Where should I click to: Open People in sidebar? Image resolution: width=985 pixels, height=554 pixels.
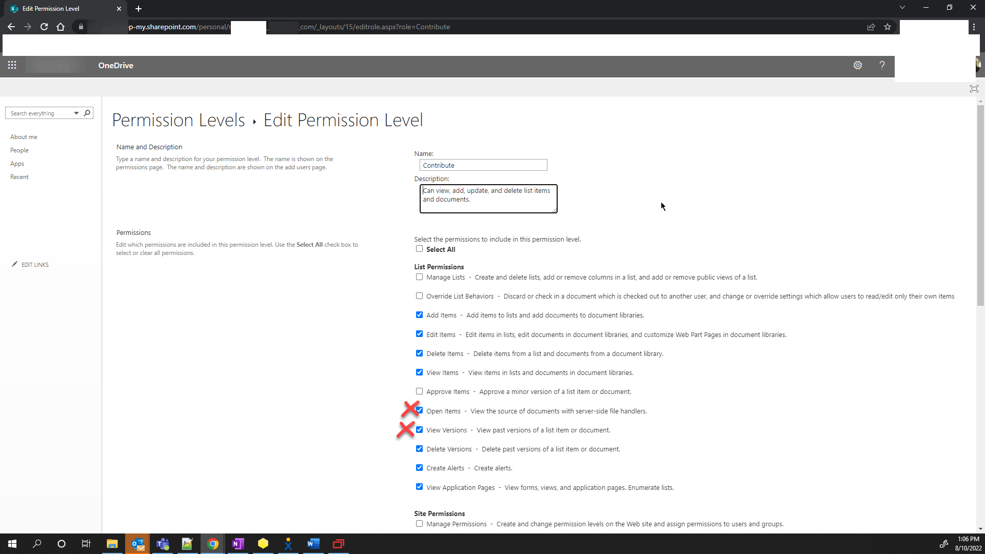tap(19, 150)
